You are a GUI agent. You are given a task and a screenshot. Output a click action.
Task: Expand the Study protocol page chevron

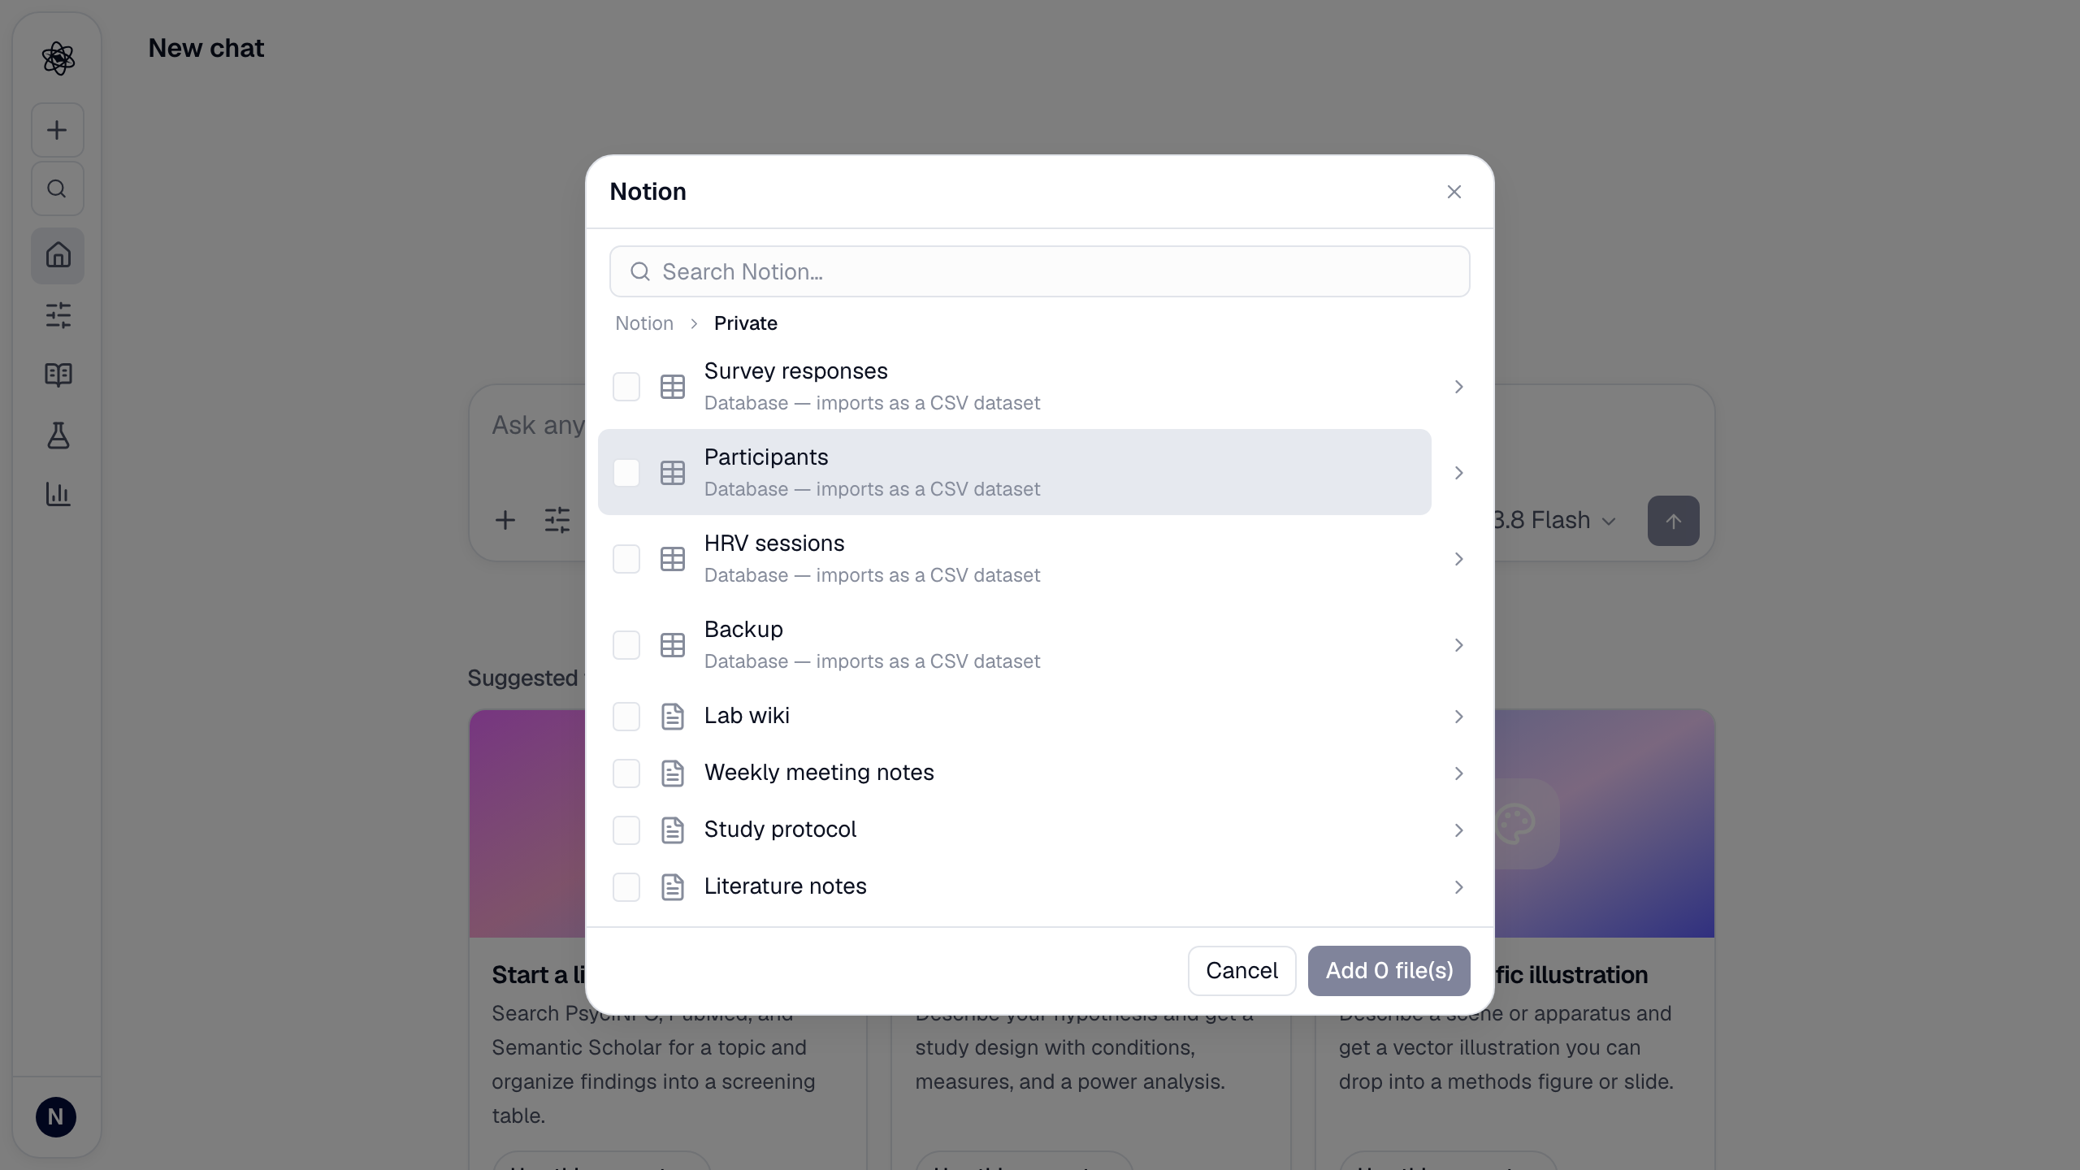[x=1458, y=830]
